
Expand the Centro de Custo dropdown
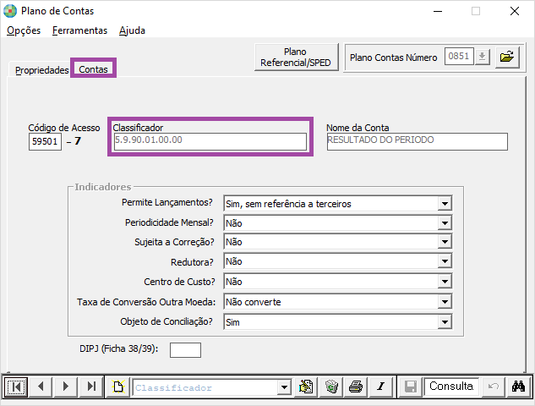click(x=445, y=282)
